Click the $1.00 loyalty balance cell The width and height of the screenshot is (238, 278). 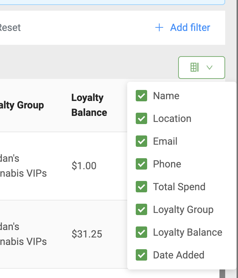84,166
